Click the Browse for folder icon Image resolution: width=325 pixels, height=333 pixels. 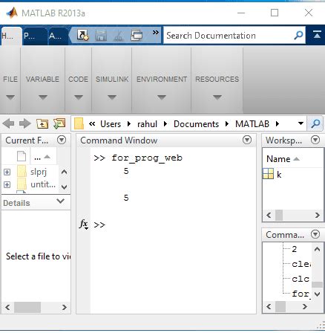click(59, 123)
